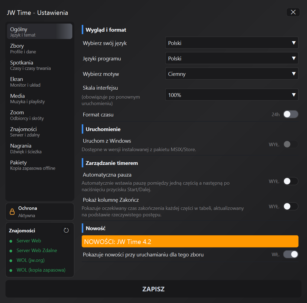Toggle the 24h Format czasu switch
Viewport: 307px width, 303px height.
pos(291,114)
